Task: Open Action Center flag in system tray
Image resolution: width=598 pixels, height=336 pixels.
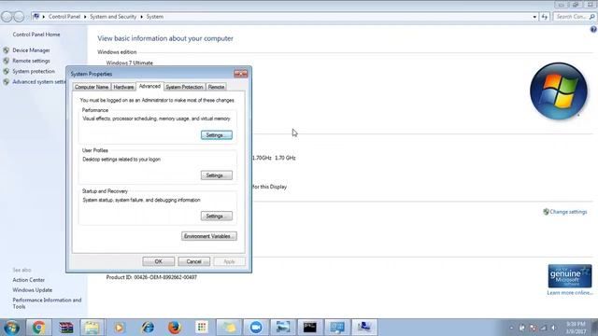Action: 522,328
